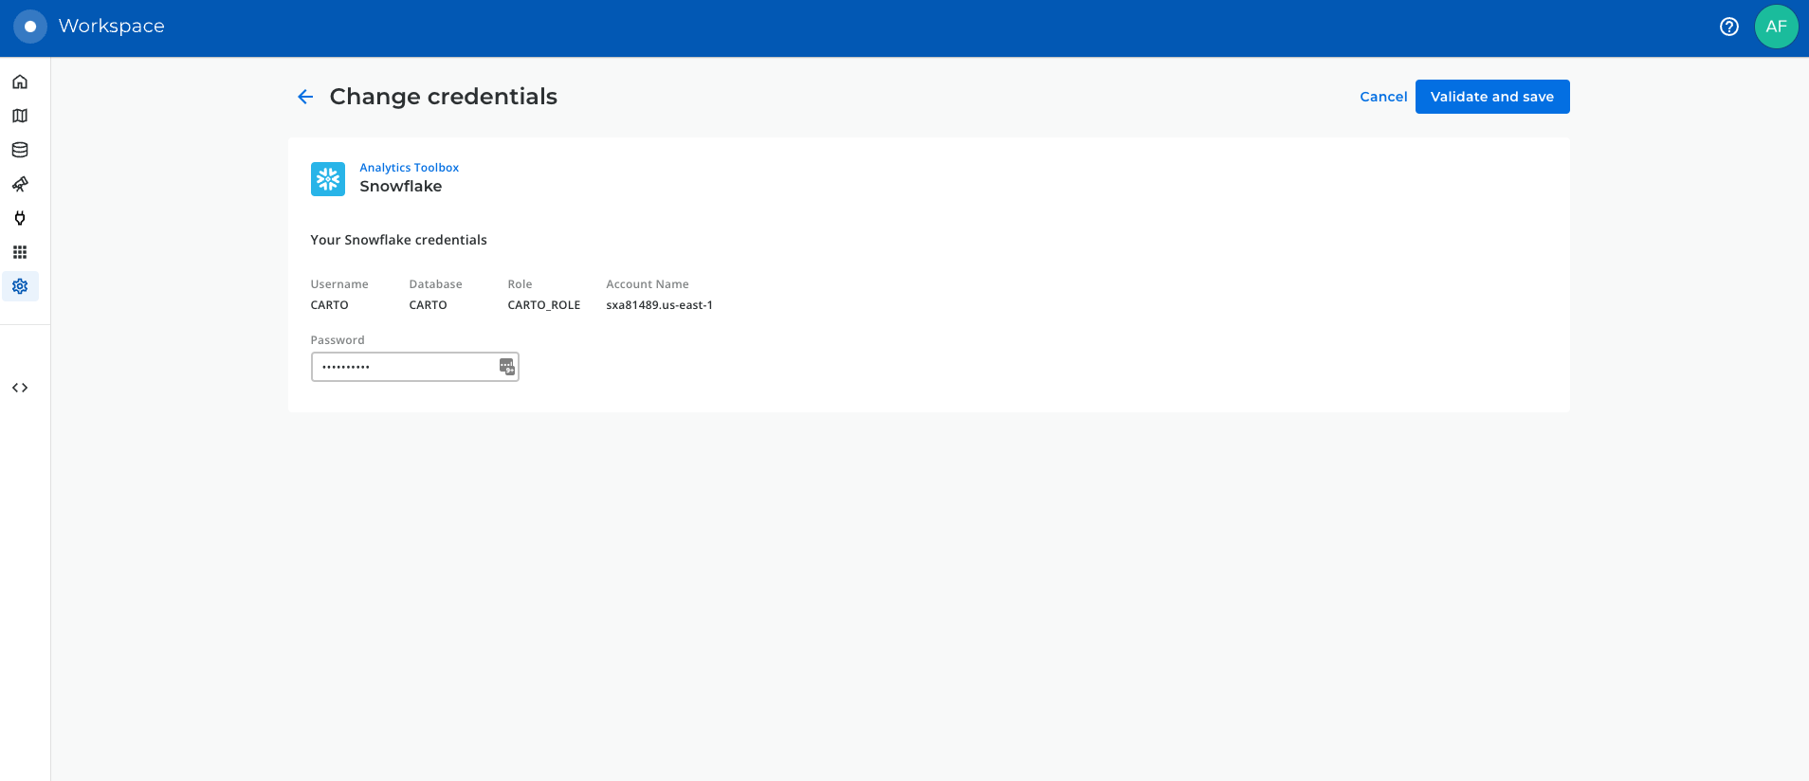Open Maps from the sidebar map icon
This screenshot has width=1809, height=781.
coord(20,116)
